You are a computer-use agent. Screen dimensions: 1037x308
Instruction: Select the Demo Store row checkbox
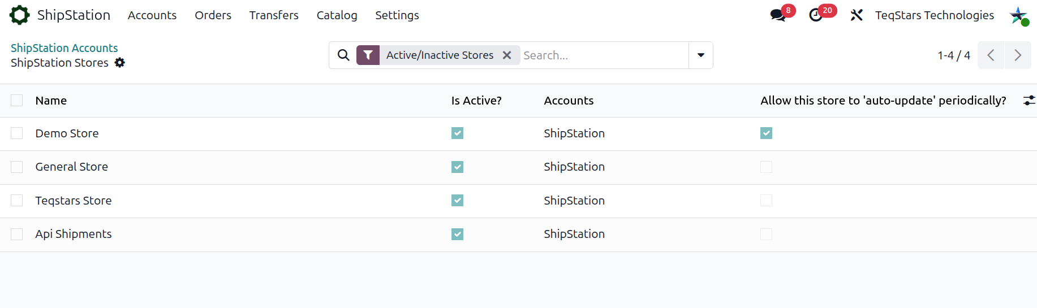[17, 133]
